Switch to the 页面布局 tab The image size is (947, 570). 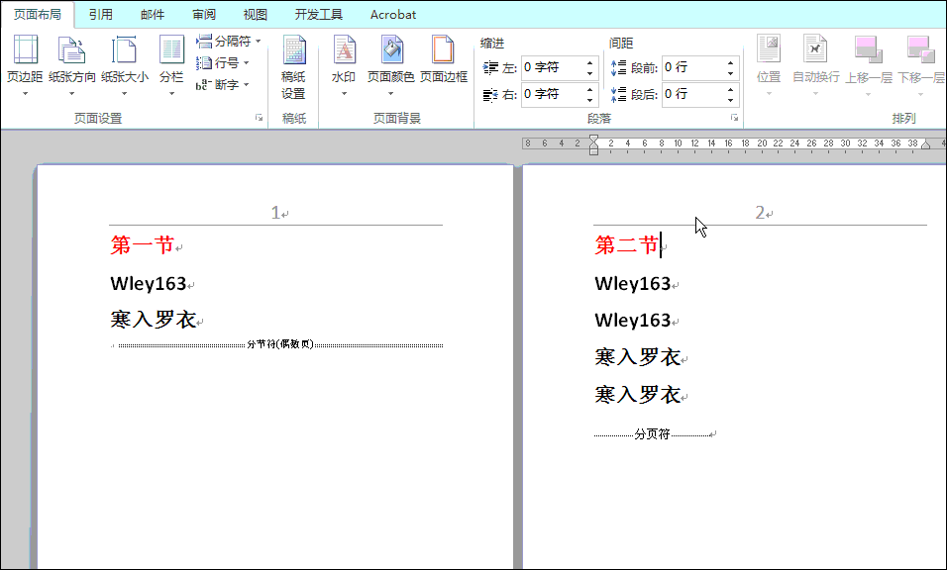[x=38, y=15]
